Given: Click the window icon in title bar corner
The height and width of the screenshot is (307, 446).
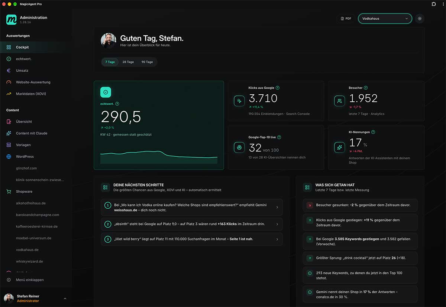Looking at the screenshot, I should [434, 4].
